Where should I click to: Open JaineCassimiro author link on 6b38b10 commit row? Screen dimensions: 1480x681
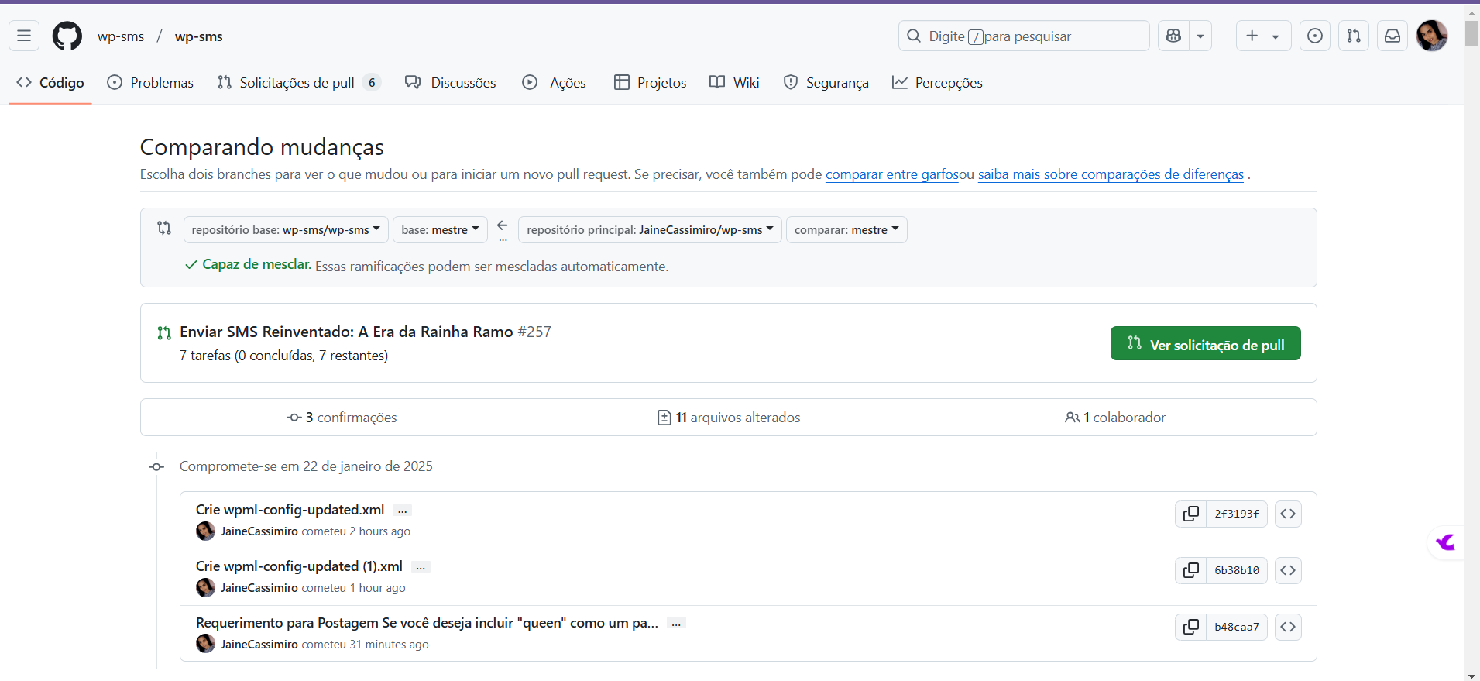[x=259, y=588]
